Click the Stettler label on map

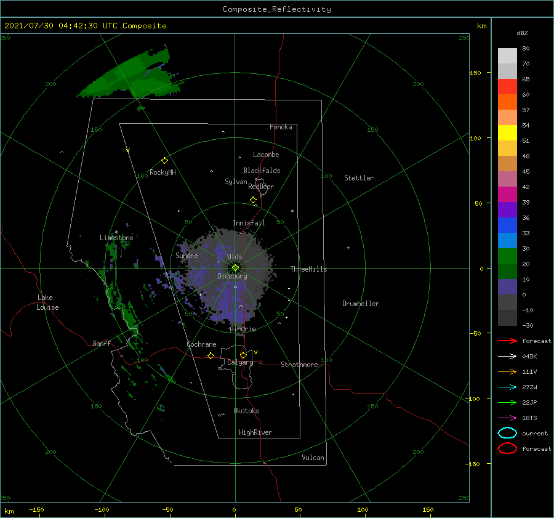(359, 178)
